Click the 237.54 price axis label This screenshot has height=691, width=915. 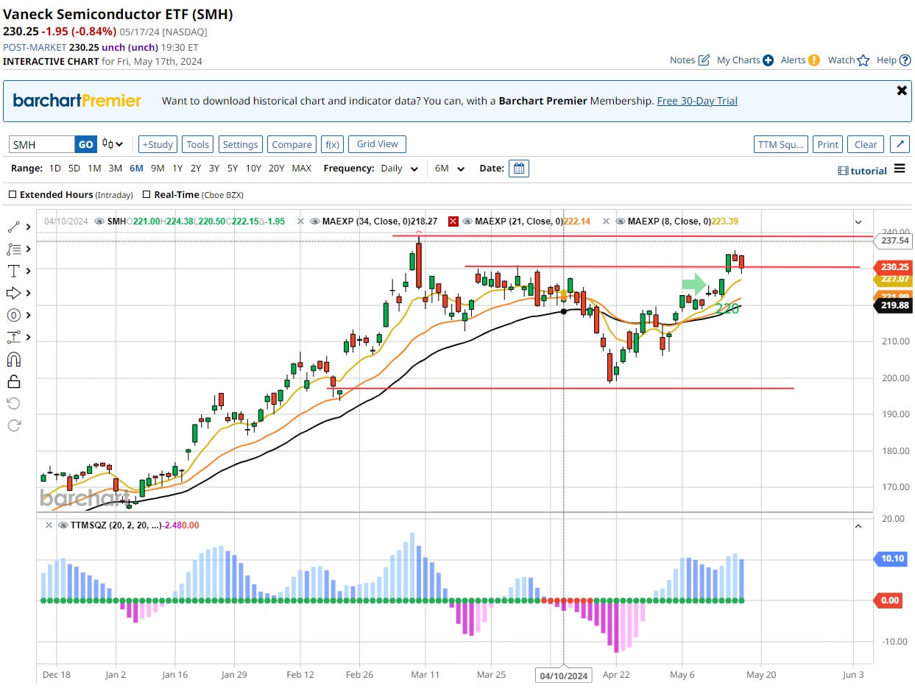tap(892, 240)
